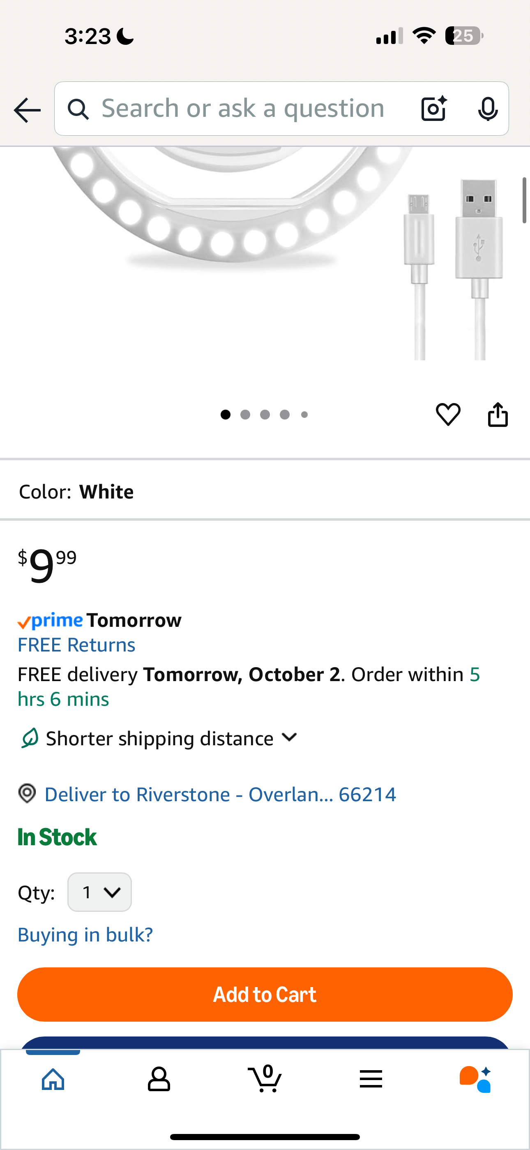
Task: Open the hamburger menu
Action: click(x=371, y=1080)
